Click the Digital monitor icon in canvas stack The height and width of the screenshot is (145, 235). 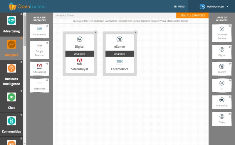[x=80, y=39]
